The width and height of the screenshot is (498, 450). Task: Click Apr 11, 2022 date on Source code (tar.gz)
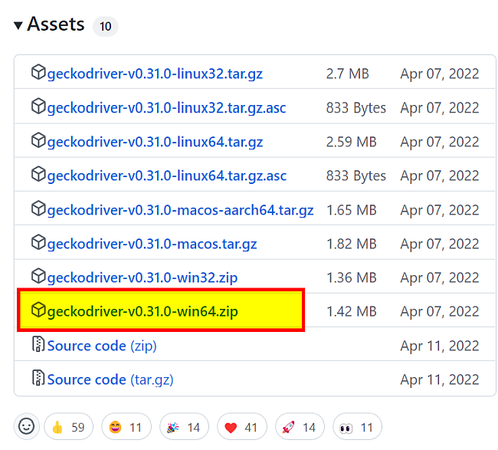[440, 379]
